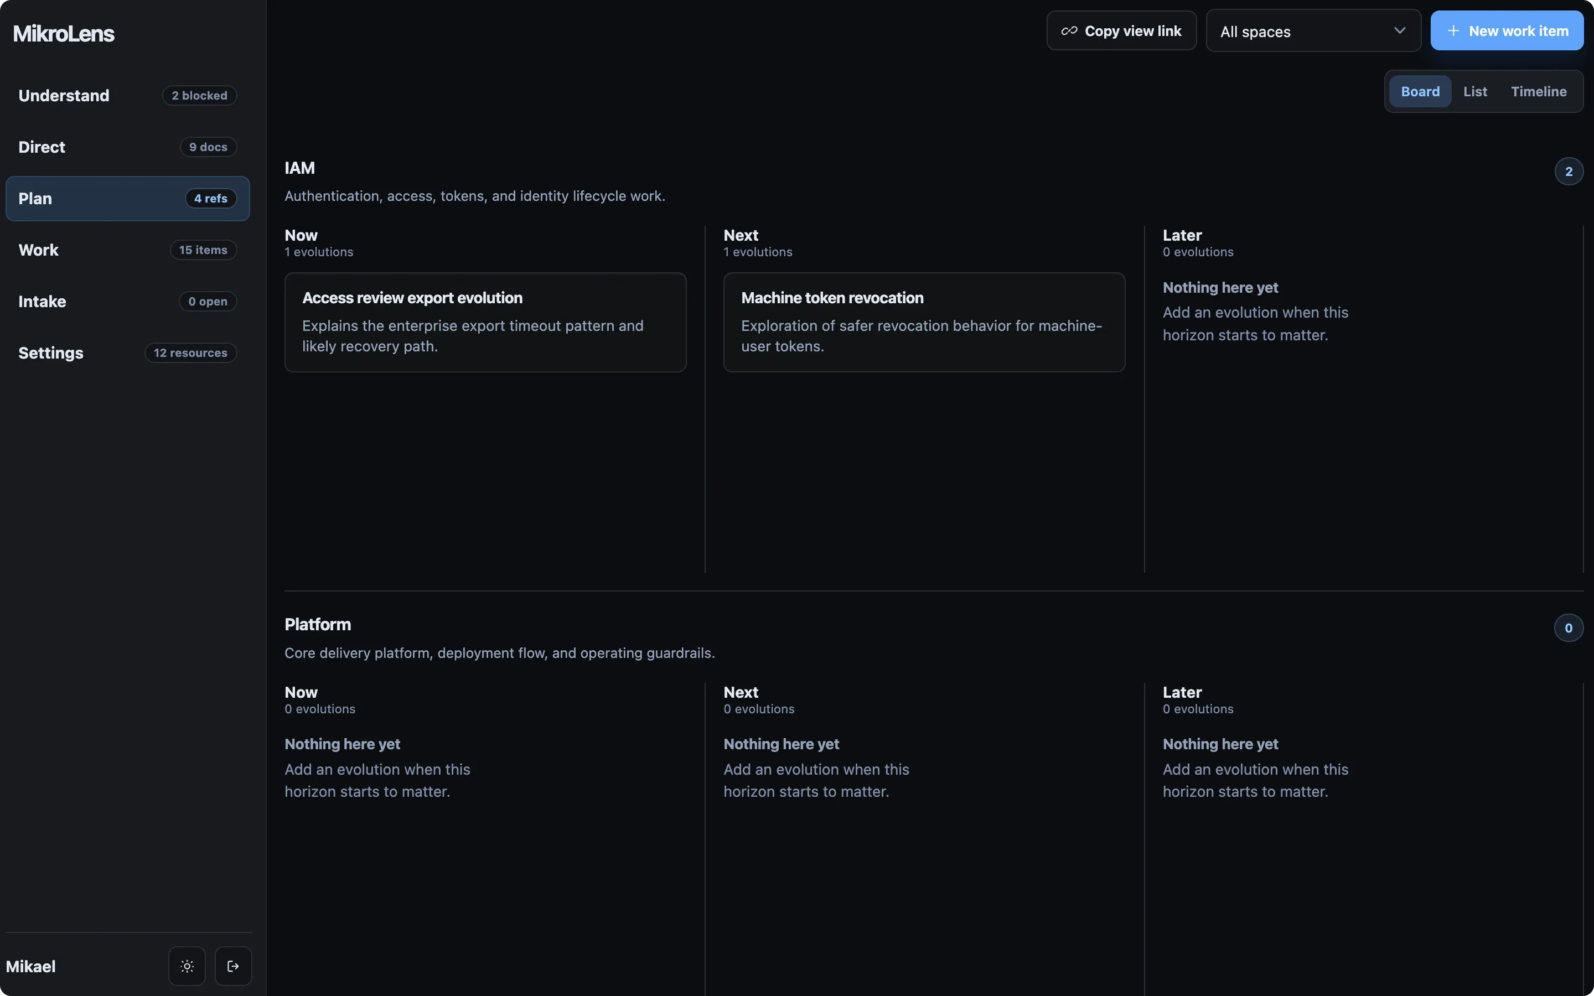This screenshot has width=1594, height=996.
Task: Click the IAM Now column header
Action: click(x=301, y=235)
